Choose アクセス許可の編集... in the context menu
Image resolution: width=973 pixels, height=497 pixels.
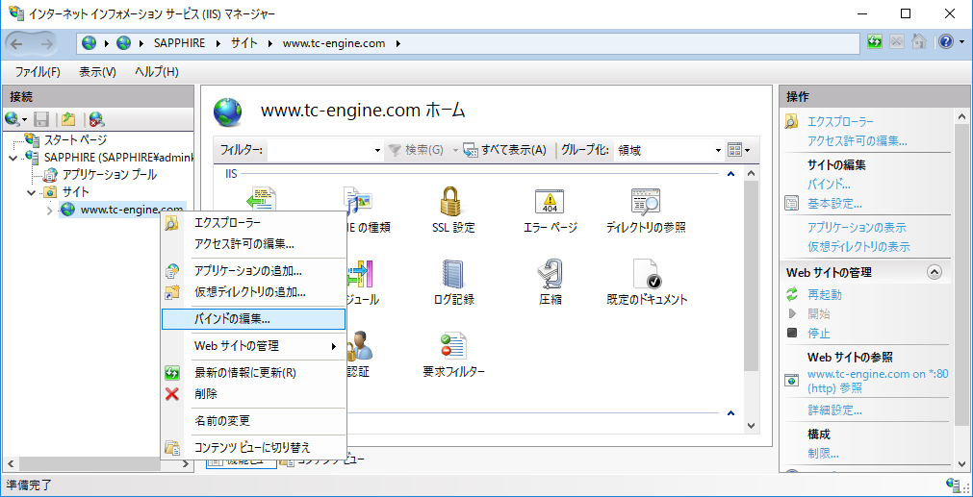pos(253,243)
